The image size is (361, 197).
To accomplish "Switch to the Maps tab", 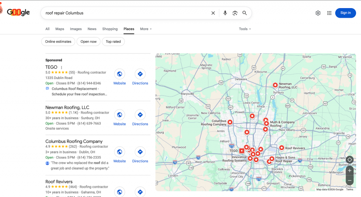I will 60,29.
